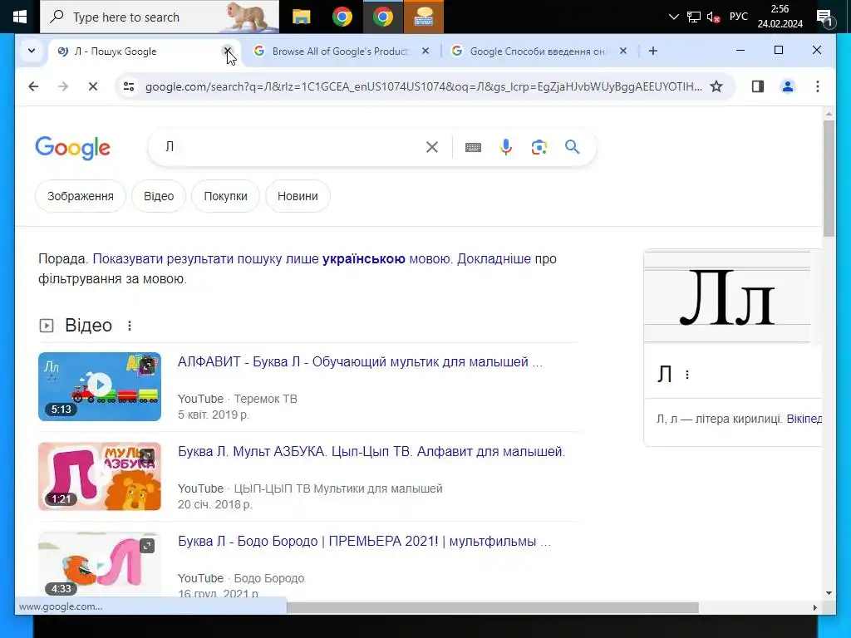The width and height of the screenshot is (851, 638).
Task: Start search by voice
Action: 506,147
